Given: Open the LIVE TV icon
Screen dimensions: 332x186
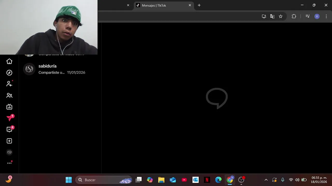Looking at the screenshot, I should coord(9,107).
